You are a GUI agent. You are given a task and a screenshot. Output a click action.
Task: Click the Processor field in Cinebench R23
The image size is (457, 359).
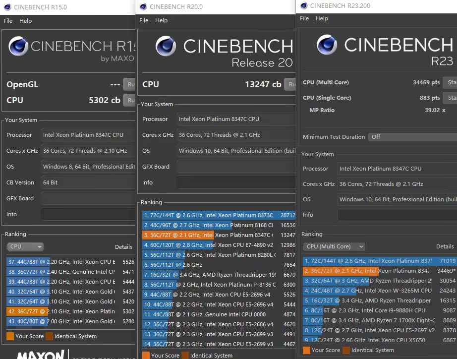[x=397, y=169]
